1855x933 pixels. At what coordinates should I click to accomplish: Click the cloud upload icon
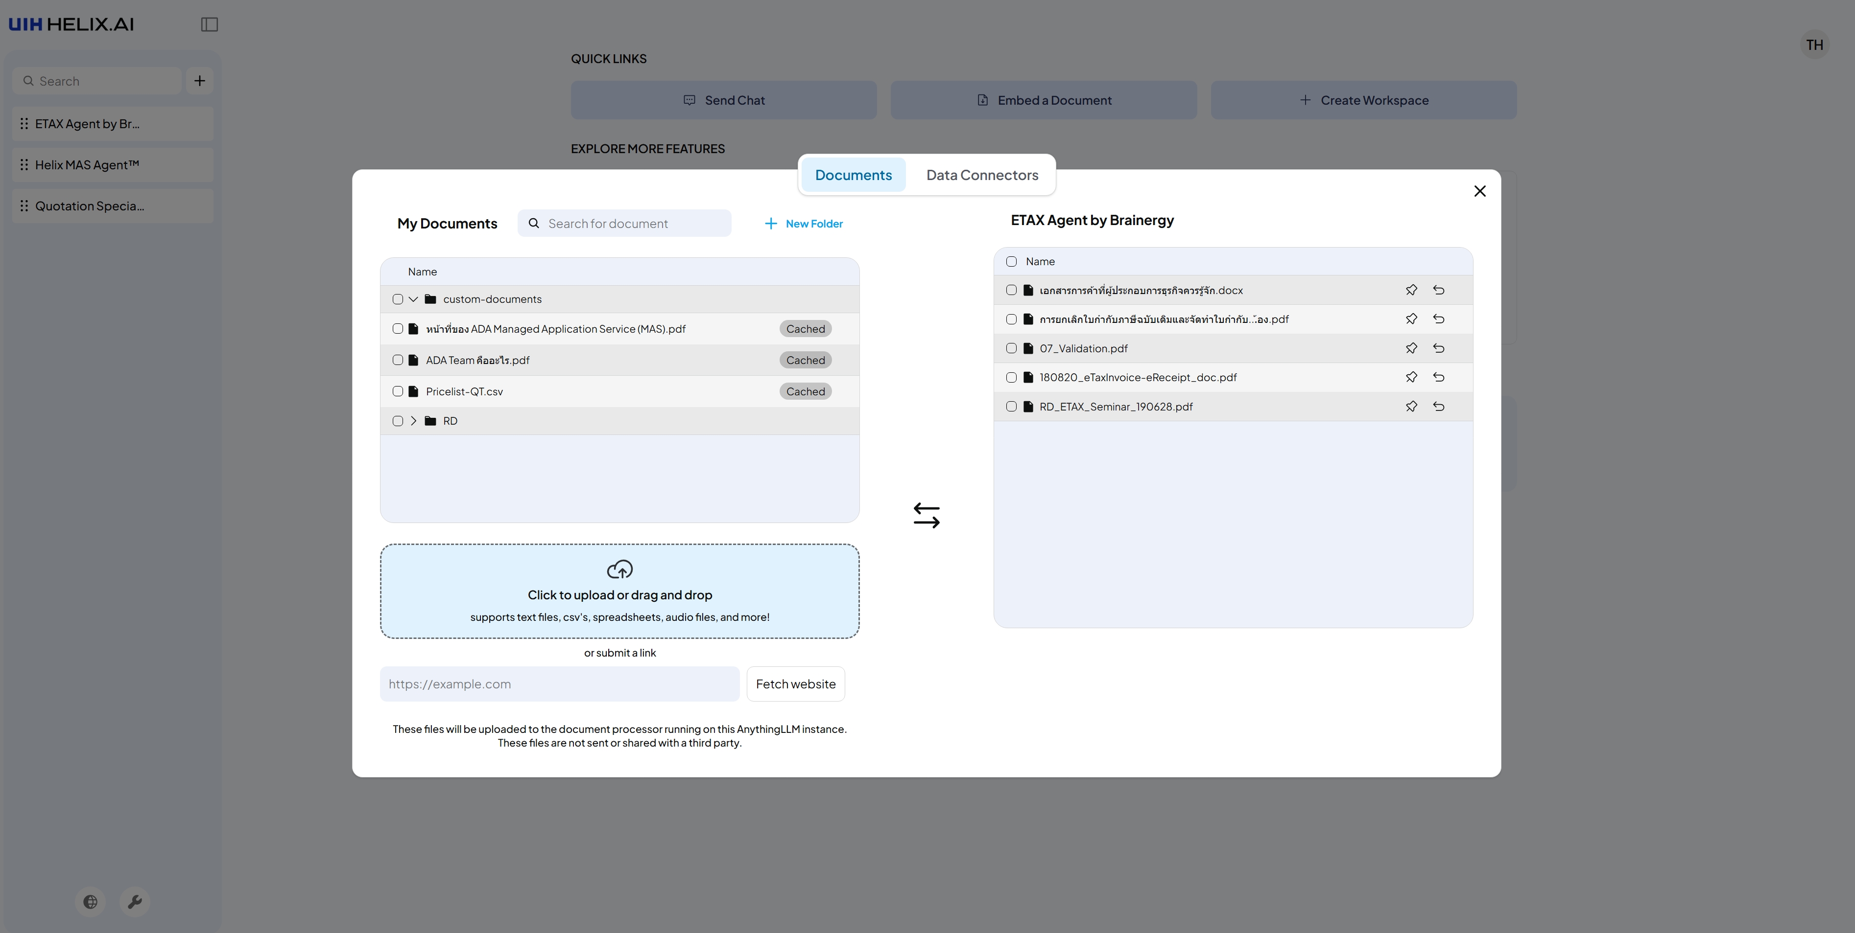tap(619, 569)
